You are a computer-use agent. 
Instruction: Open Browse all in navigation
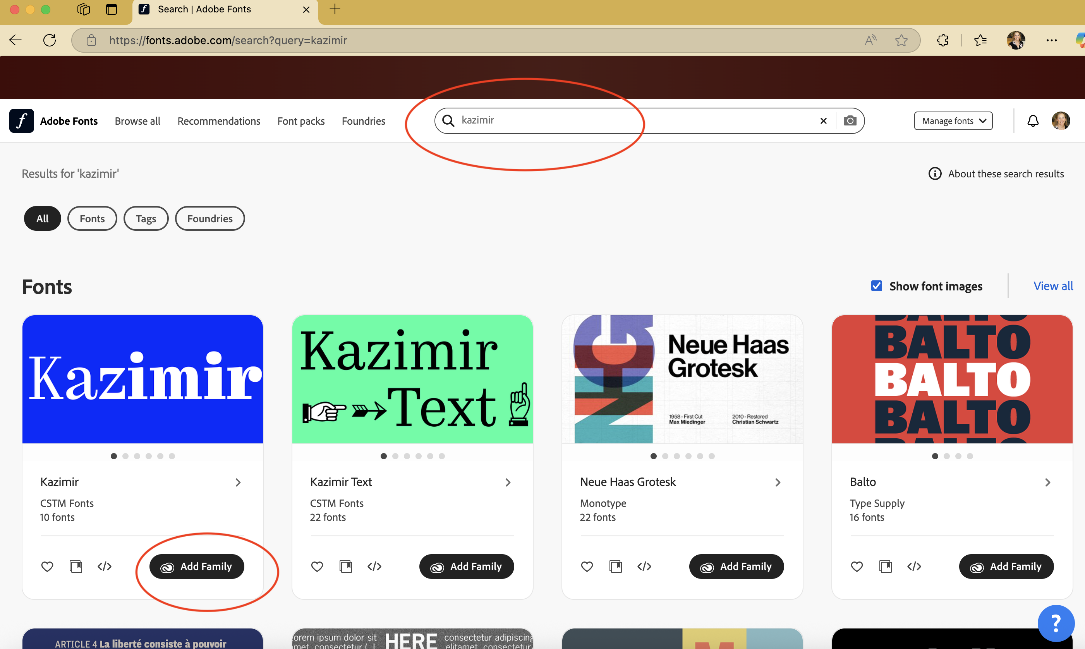tap(137, 121)
